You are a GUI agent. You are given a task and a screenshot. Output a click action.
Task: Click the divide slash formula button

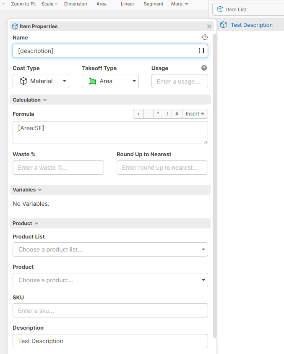[167, 114]
